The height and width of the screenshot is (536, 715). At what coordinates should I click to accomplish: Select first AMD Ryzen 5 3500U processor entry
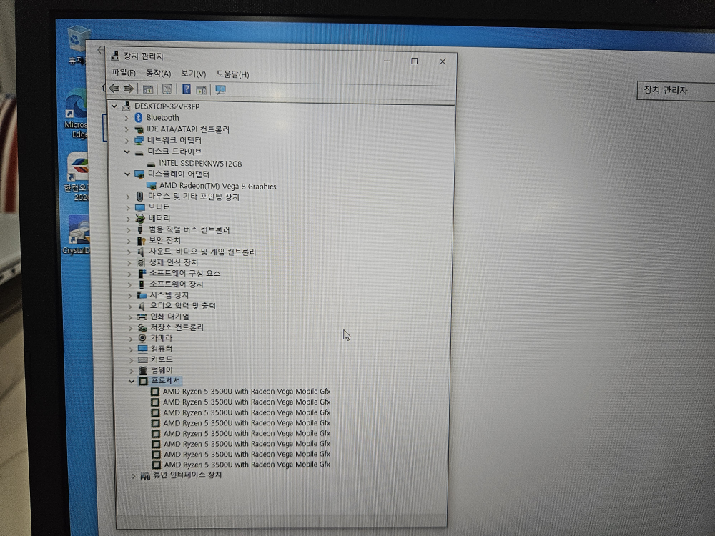coord(246,392)
